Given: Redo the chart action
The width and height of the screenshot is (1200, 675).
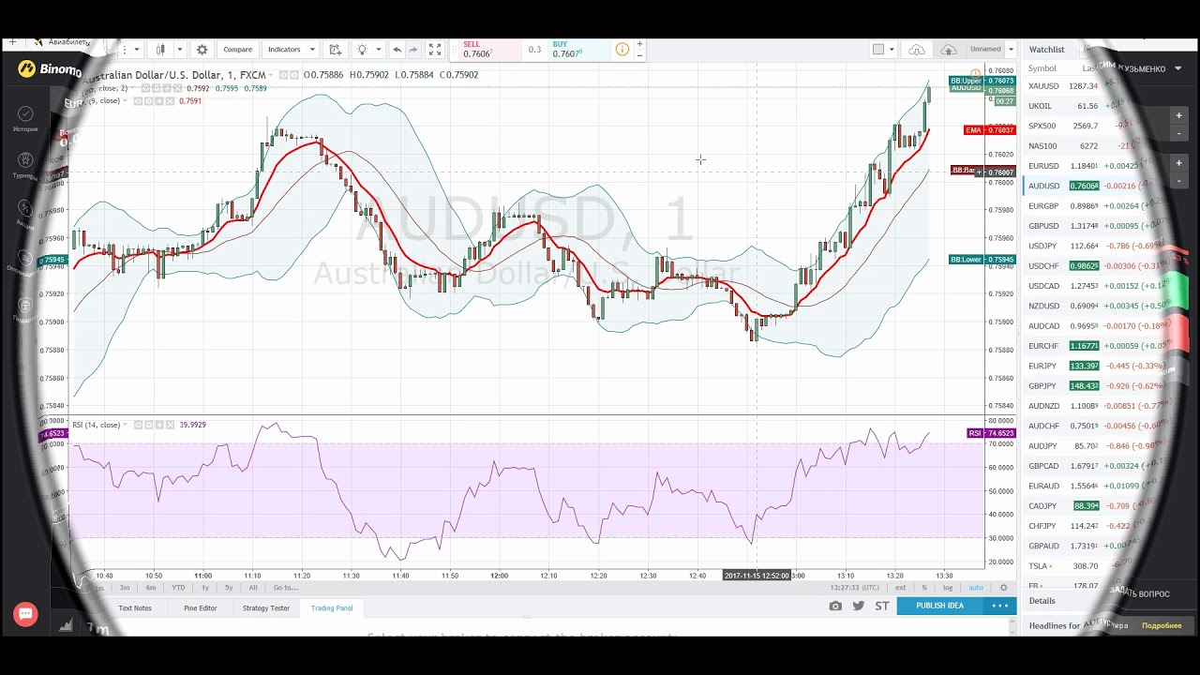Looking at the screenshot, I should pyautogui.click(x=413, y=50).
